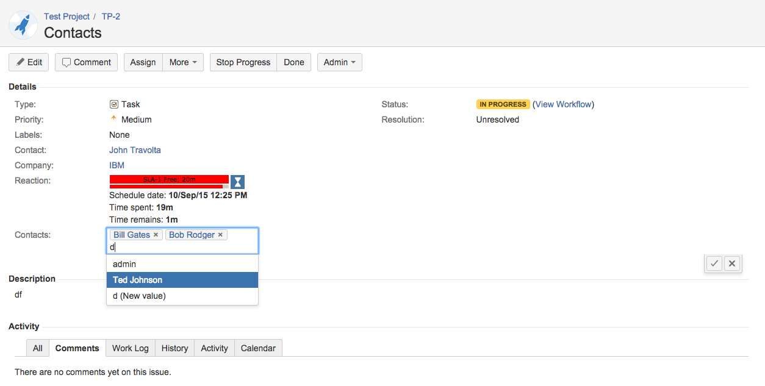Choose admin in the suggestion list

(x=182, y=264)
